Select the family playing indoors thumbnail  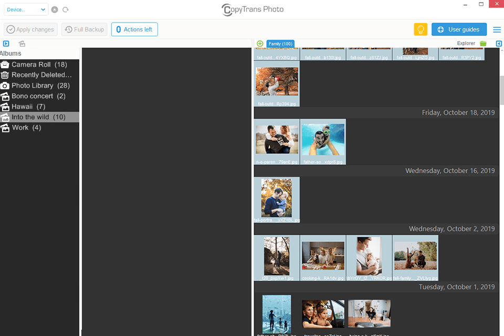point(369,314)
